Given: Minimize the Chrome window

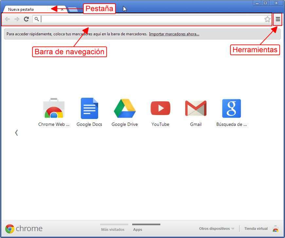Looking at the screenshot, I should pyautogui.click(x=257, y=3).
